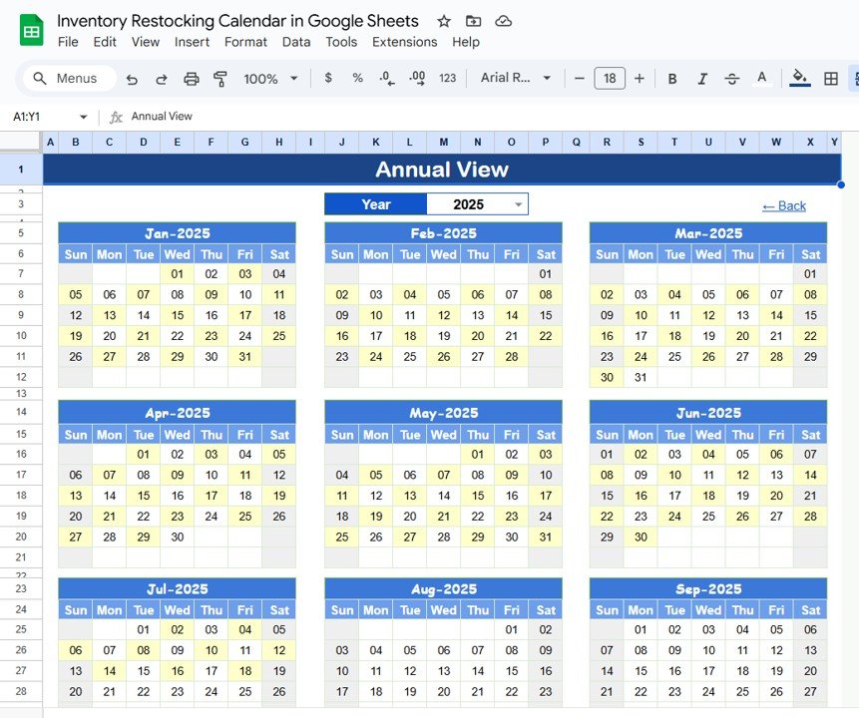The image size is (859, 718).
Task: Click the Annual View title cell
Action: (x=442, y=170)
